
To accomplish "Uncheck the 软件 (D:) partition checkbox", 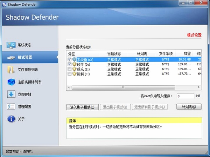I will point(69,64).
